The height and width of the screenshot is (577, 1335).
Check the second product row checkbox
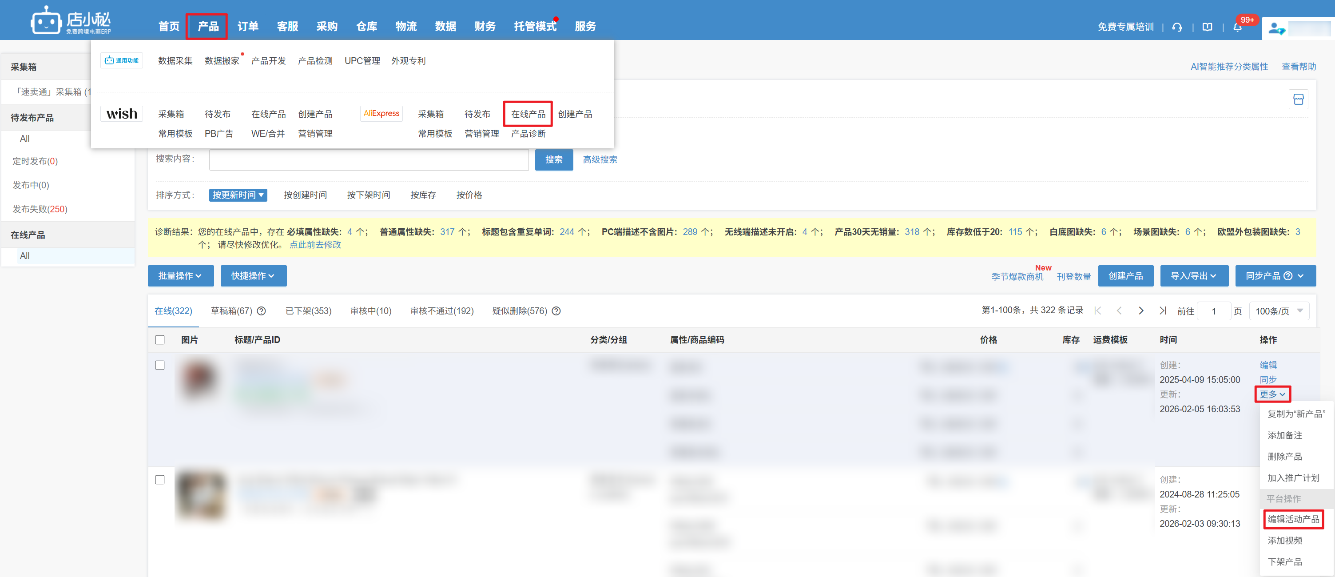pos(160,480)
